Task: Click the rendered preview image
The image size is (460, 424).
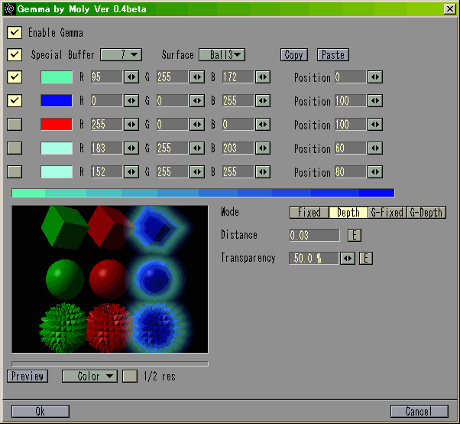Action: point(110,279)
